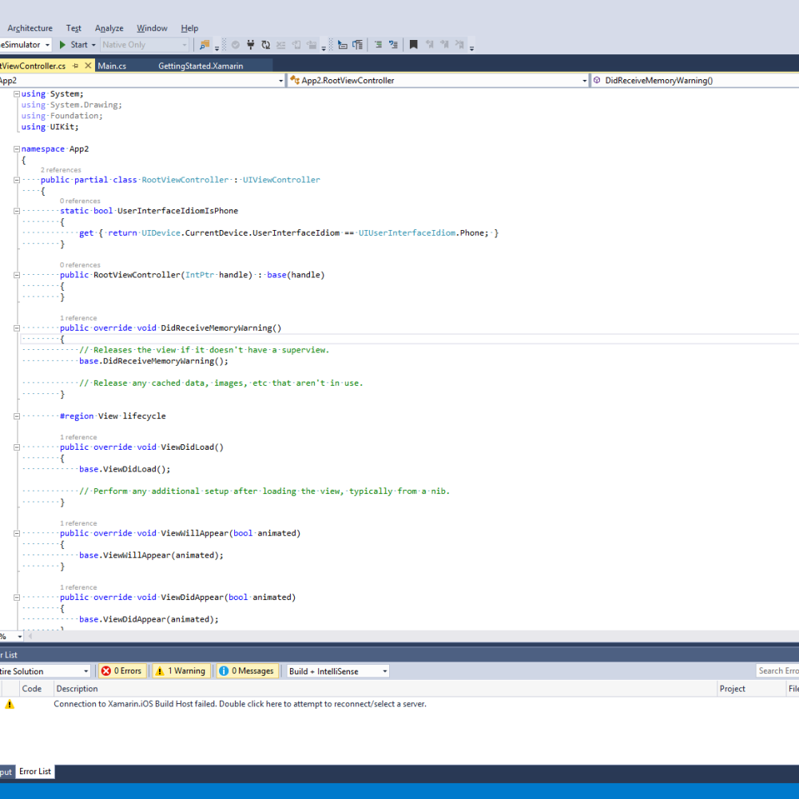799x799 pixels.
Task: Collapse the View lifecycle region expander
Action: pos(16,415)
